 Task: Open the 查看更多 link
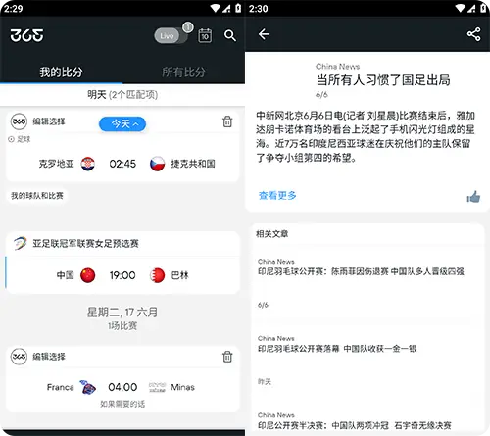coord(277,195)
